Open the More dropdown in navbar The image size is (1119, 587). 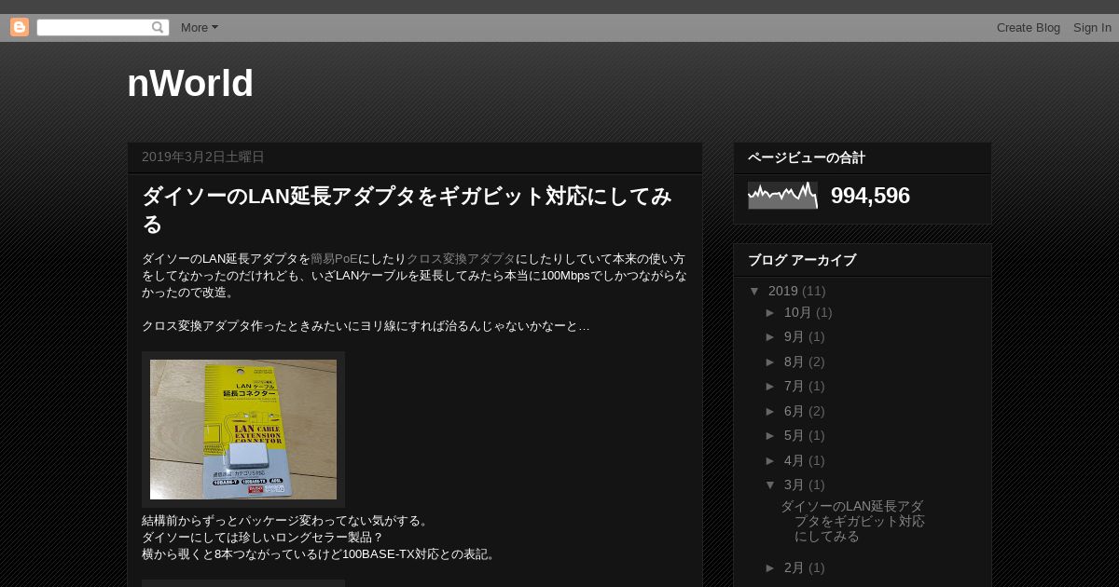199,27
